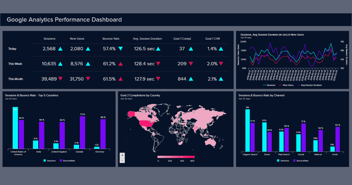The width and height of the screenshot is (352, 185).
Task: Click the cyan up arrow beside Today's Sessions
Action: click(60, 49)
